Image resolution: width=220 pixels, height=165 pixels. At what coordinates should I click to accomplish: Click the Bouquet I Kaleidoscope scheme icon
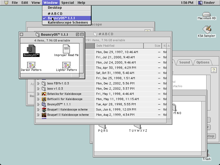pos(44,109)
